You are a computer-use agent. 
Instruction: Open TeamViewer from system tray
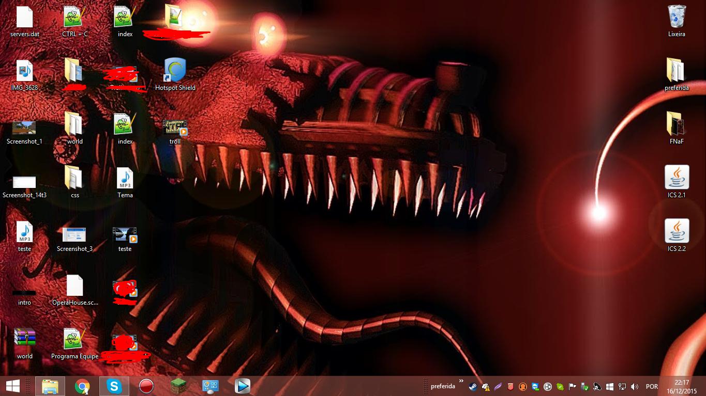tap(535, 386)
